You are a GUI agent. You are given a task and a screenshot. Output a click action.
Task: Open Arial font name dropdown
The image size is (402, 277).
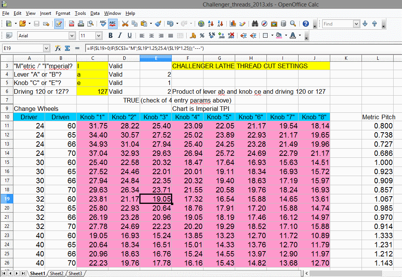point(72,36)
